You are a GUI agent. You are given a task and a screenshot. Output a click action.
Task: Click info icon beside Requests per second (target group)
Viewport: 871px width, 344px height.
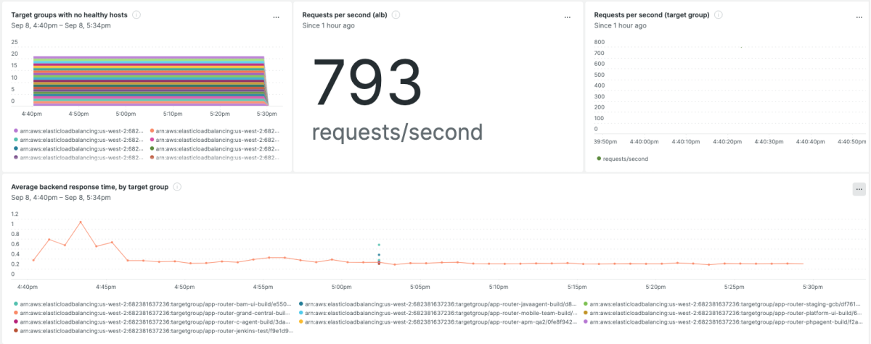coord(718,15)
